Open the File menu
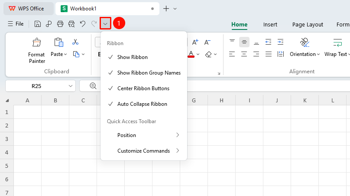The width and height of the screenshot is (350, 196). (x=16, y=24)
